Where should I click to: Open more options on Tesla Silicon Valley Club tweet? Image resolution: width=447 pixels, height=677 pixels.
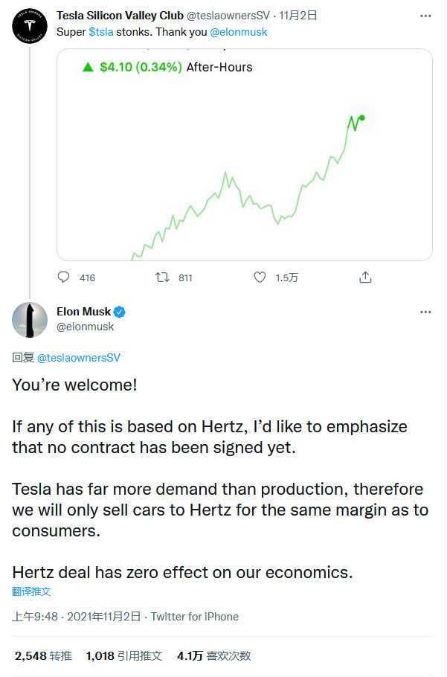point(425,15)
